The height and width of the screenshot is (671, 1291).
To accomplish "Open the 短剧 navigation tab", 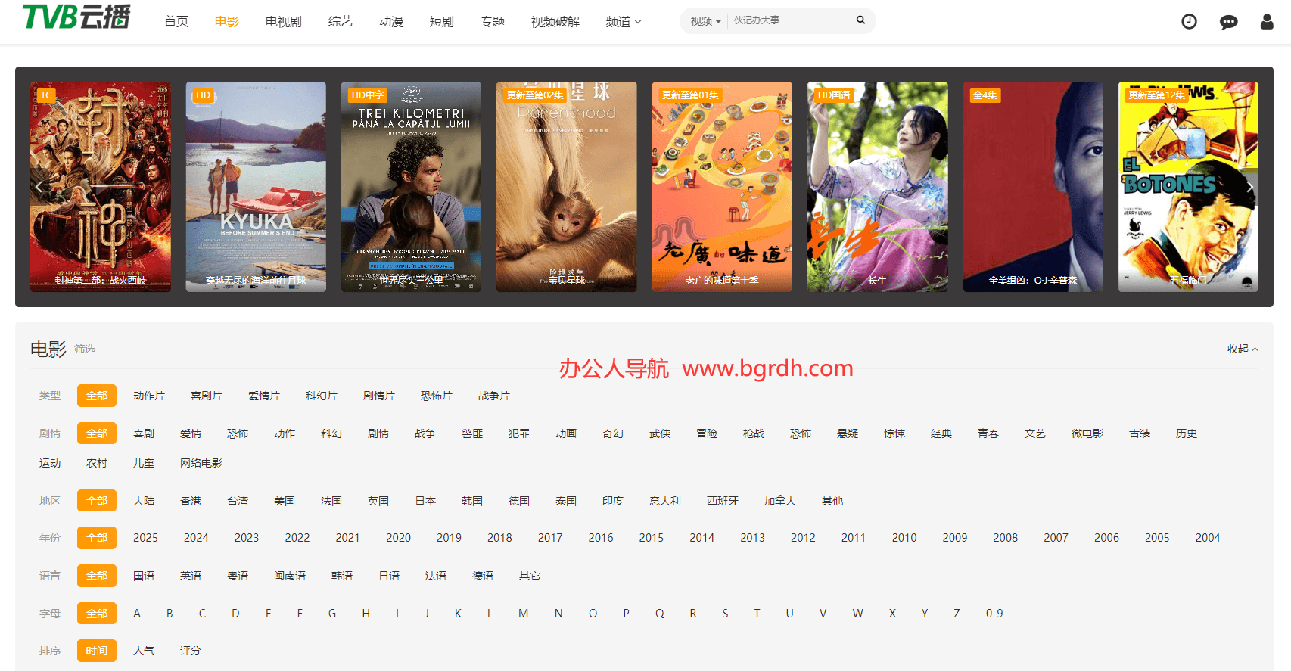I will 442,22.
